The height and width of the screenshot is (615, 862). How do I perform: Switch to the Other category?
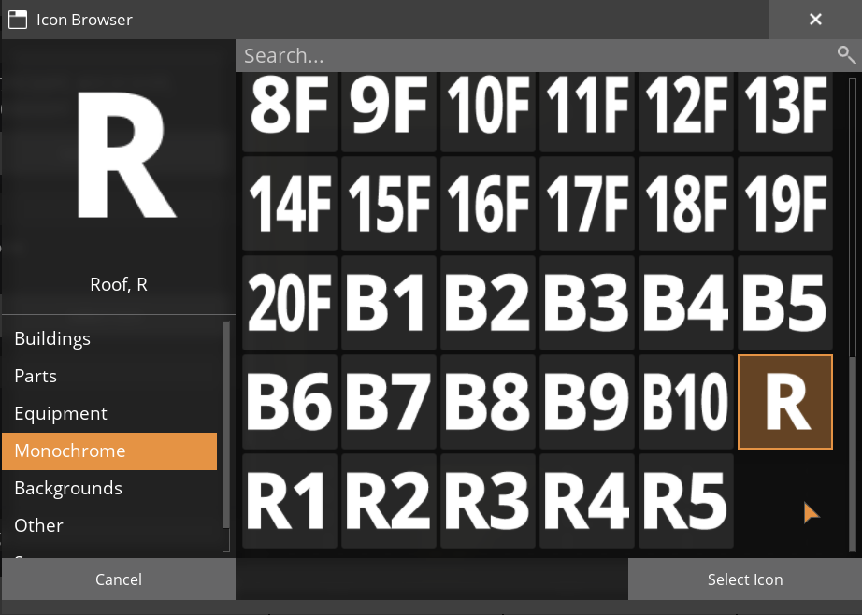tap(109, 526)
